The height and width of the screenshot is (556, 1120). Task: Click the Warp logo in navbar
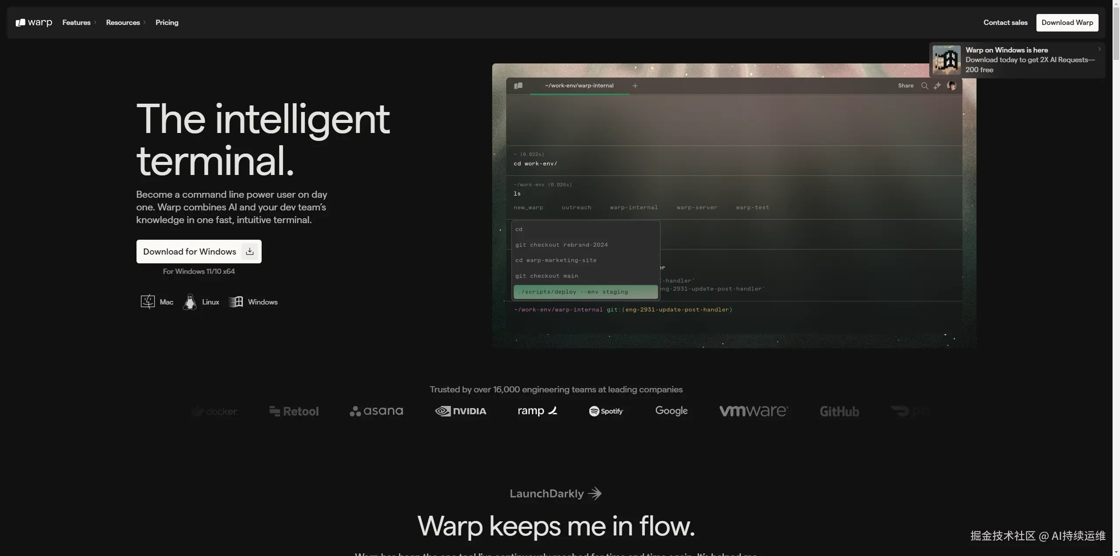(34, 22)
